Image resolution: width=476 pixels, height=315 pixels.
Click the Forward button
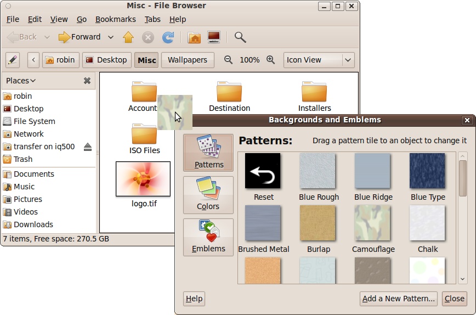80,37
